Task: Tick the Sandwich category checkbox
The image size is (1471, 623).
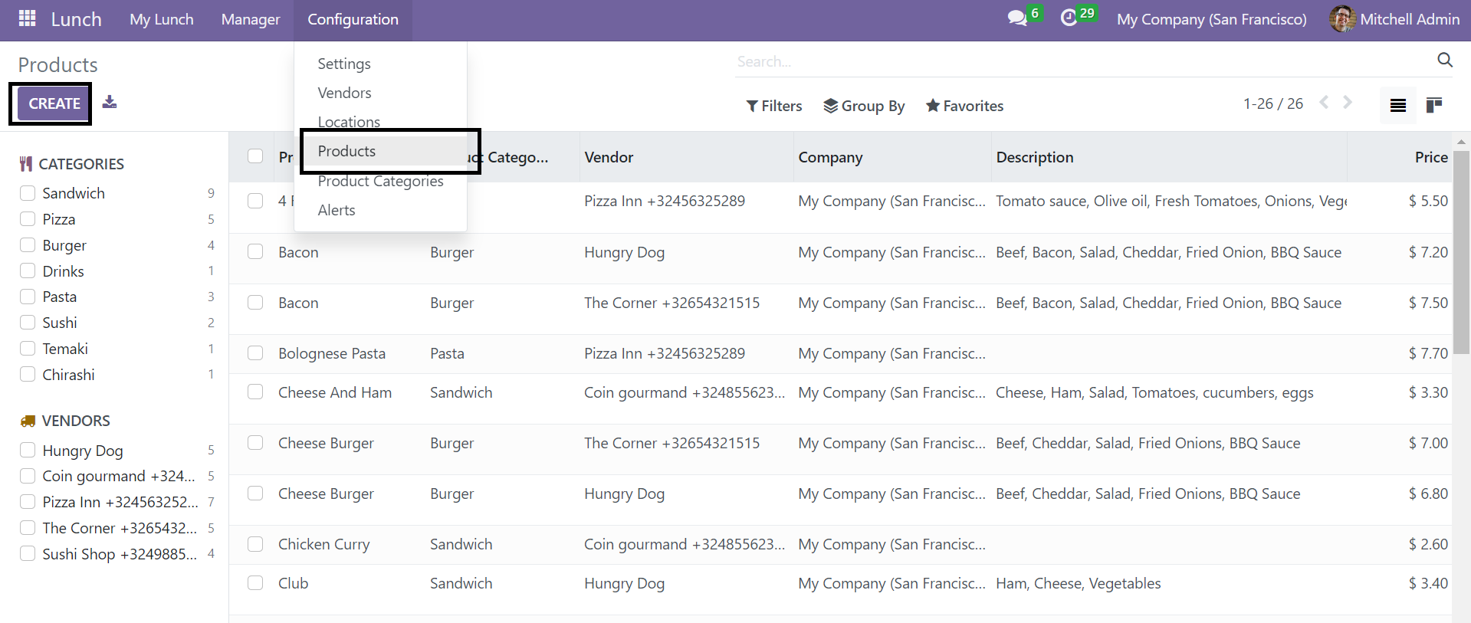Action: (28, 193)
